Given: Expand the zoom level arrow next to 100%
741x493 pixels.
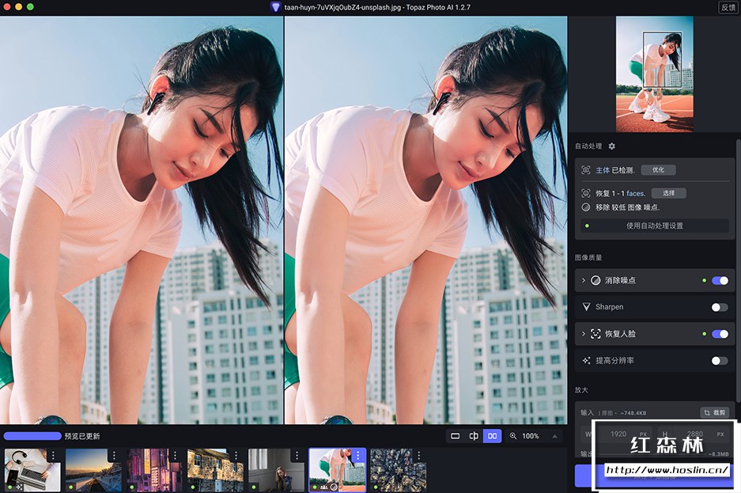Looking at the screenshot, I should (x=554, y=436).
